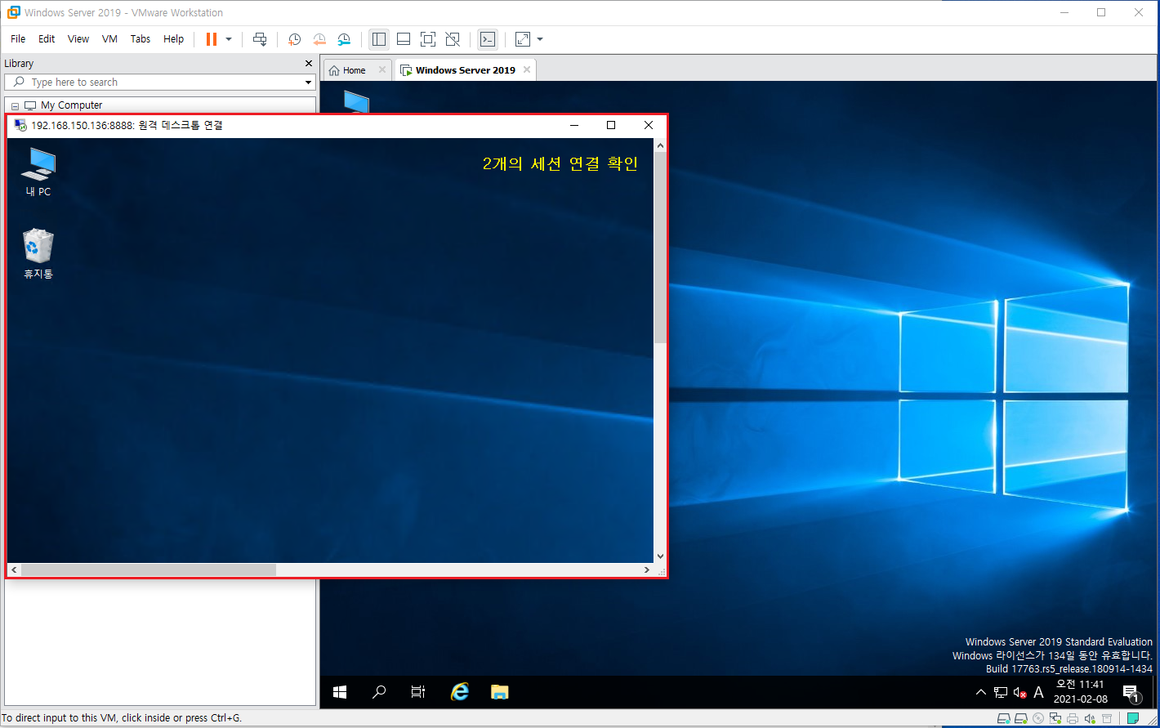Enter full screen mode
The image size is (1160, 728).
[x=428, y=39]
